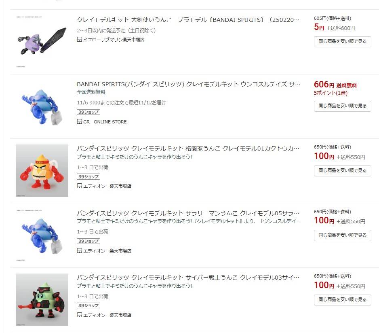Screen dimensions: 379x333
Task: Open the 大剣使いうんこ product thumbnail
Action: (x=42, y=42)
